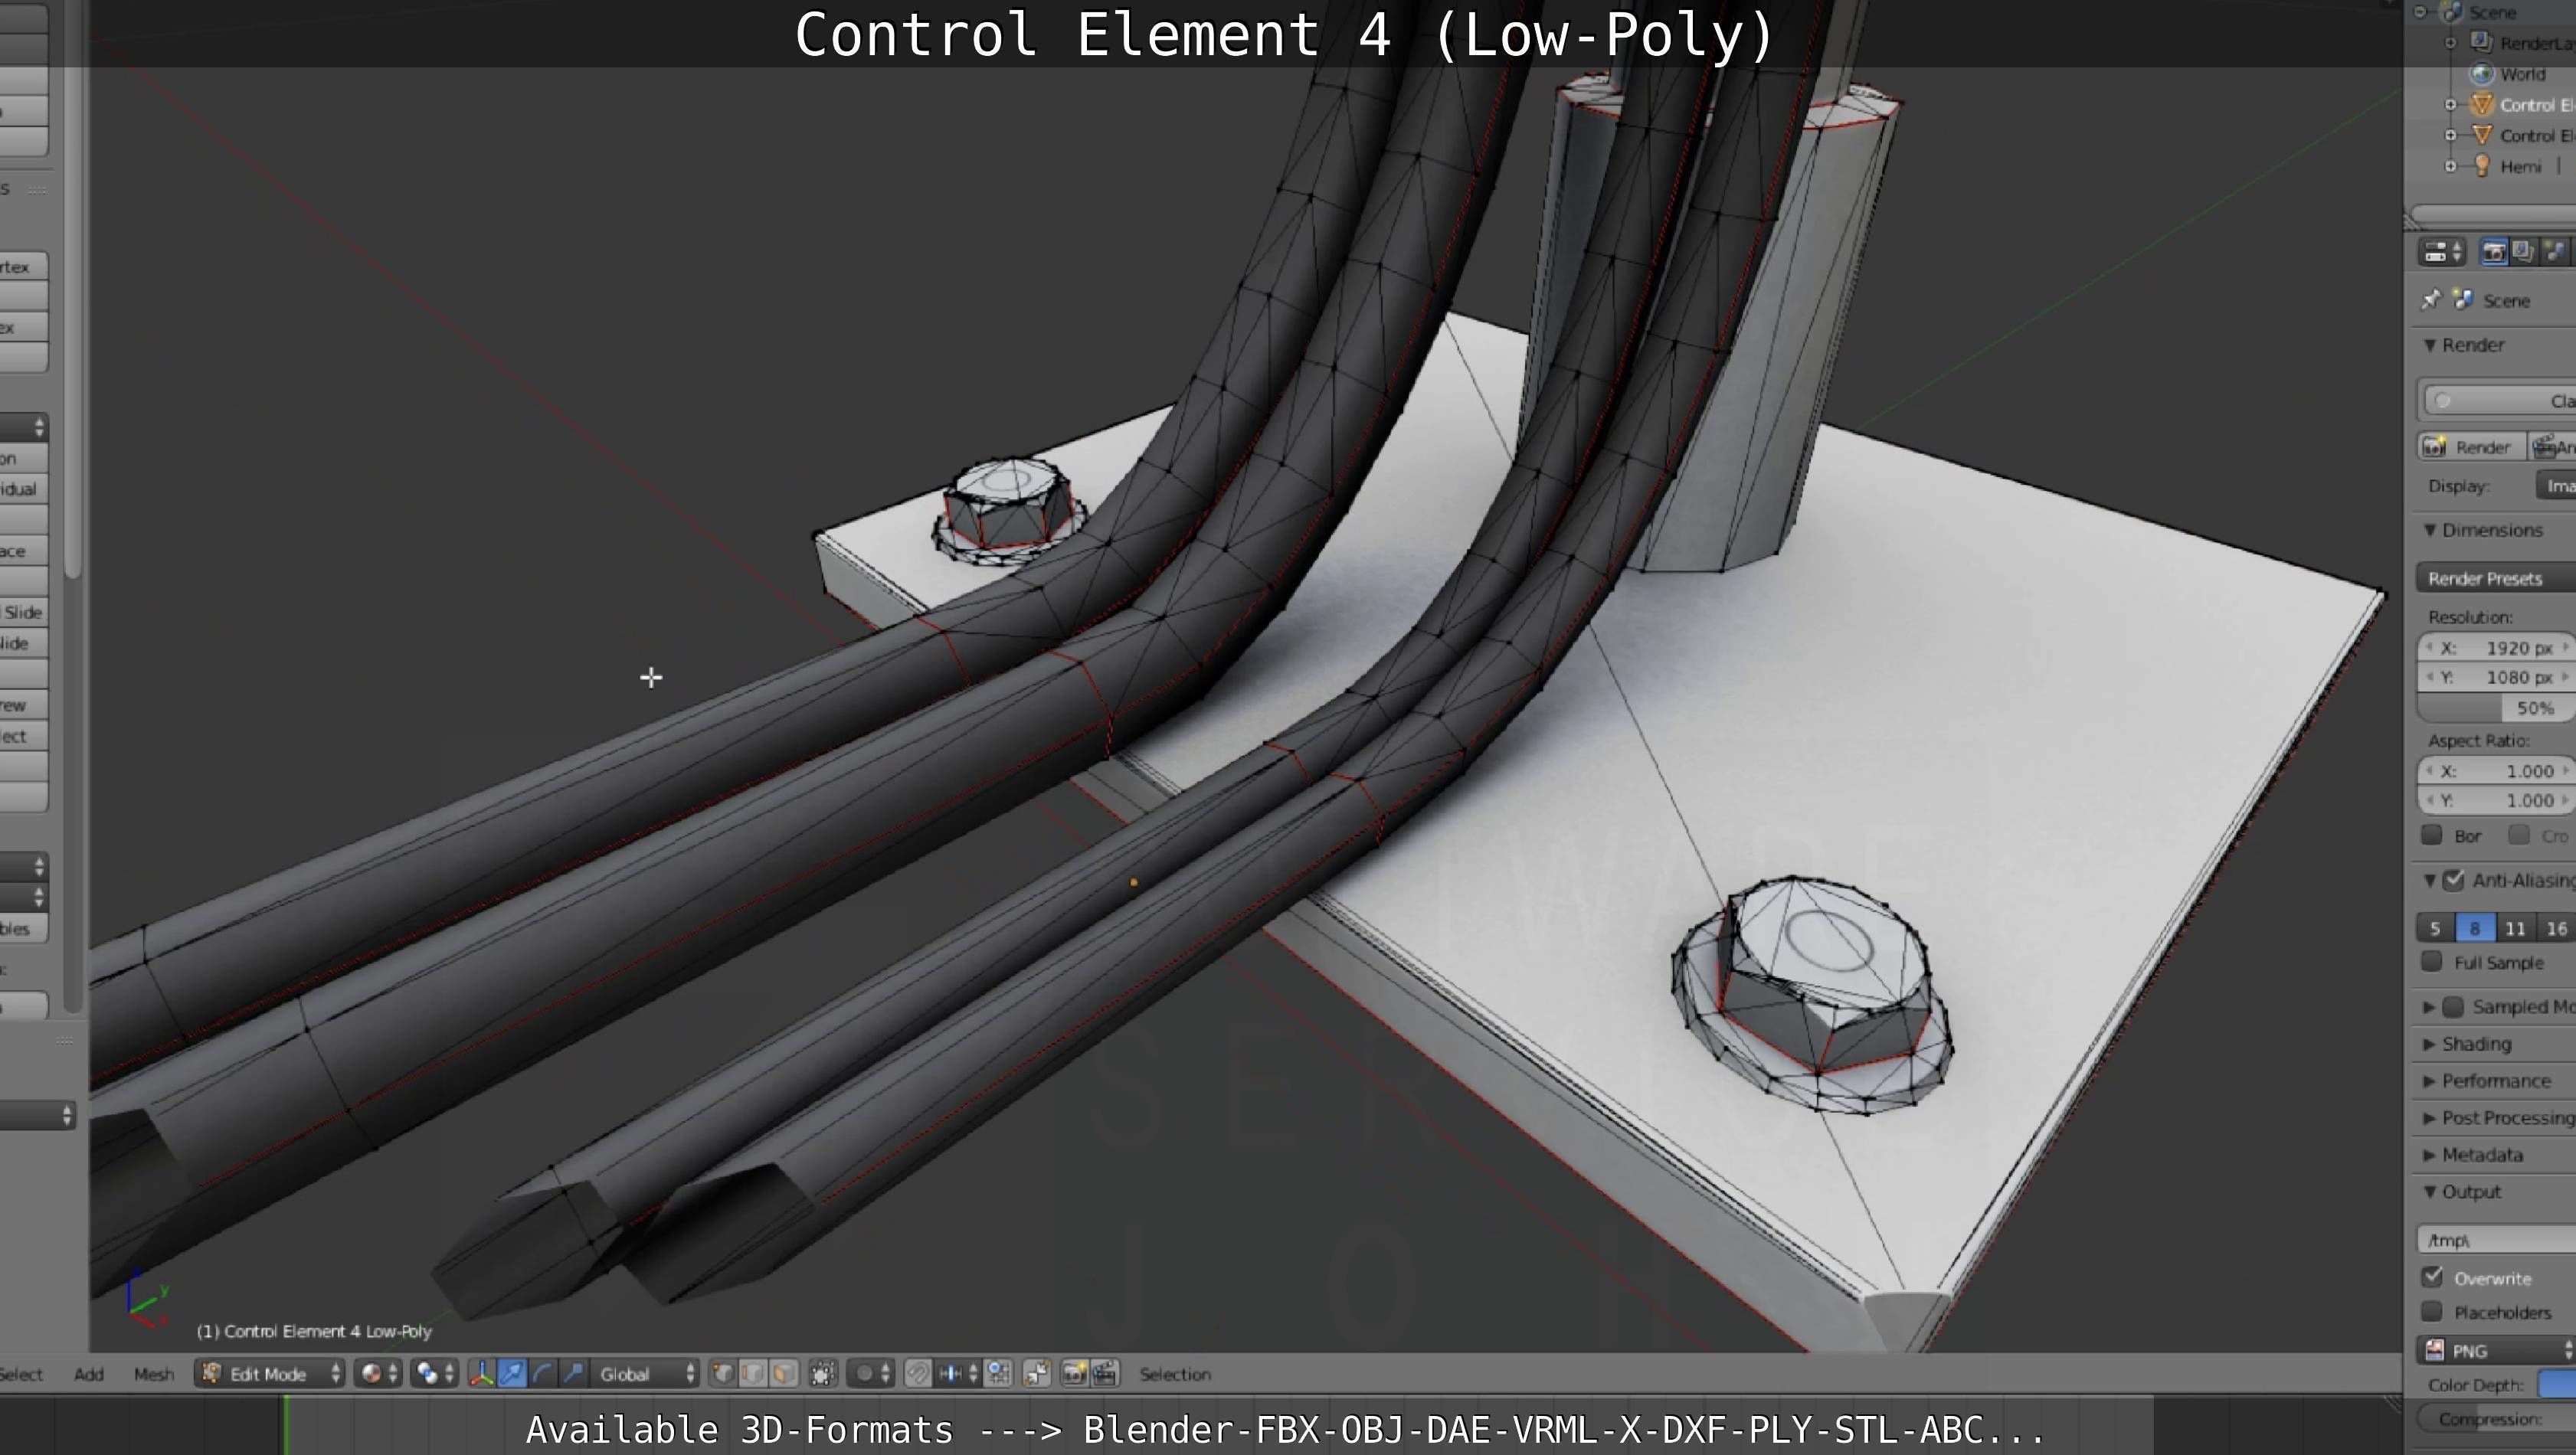Click the Slide tool button
Viewport: 2576px width, 1455px height.
coord(23,612)
